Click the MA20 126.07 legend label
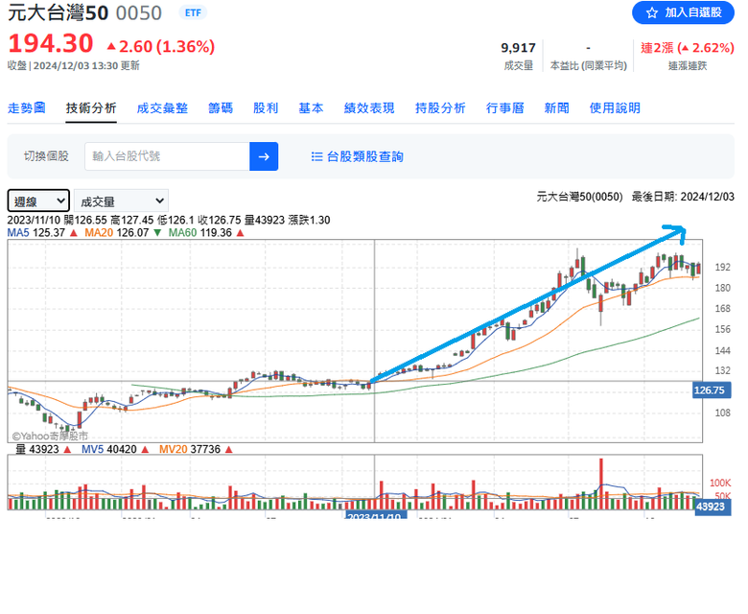This screenshot has height=614, width=748. point(123,233)
